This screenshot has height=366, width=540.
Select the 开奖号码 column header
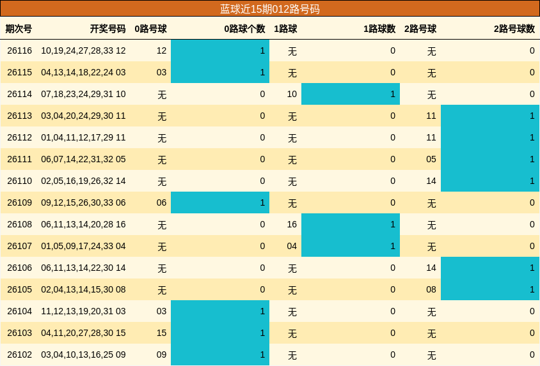point(107,29)
